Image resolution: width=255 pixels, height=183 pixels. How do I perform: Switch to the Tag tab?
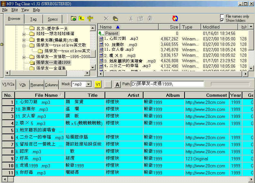tap(33, 19)
